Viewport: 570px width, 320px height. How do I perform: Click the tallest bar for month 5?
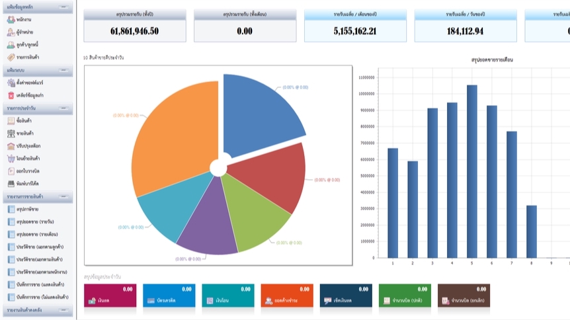(472, 171)
